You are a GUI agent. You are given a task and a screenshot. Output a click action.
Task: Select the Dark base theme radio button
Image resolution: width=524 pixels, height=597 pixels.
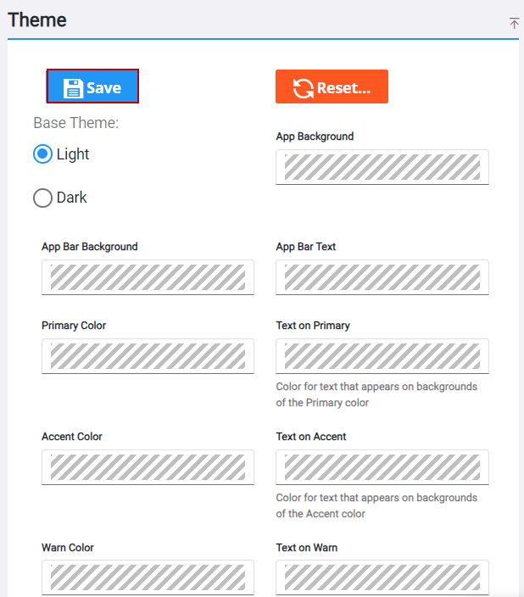pyautogui.click(x=43, y=198)
